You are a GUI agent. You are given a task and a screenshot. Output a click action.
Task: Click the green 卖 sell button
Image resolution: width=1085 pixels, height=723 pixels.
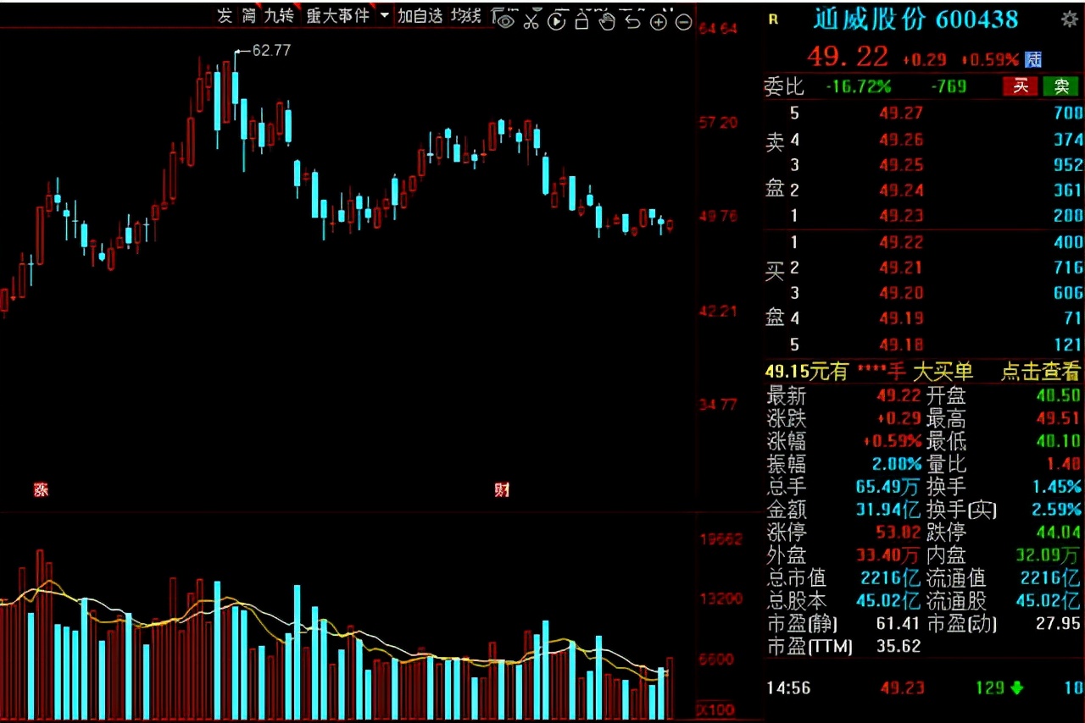1060,86
